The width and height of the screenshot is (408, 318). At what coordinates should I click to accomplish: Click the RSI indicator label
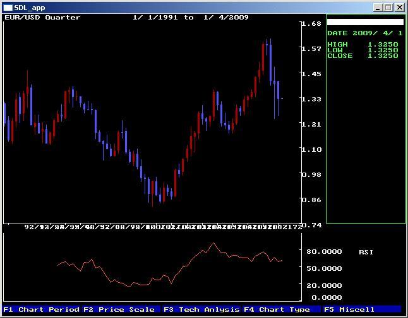[x=366, y=252]
